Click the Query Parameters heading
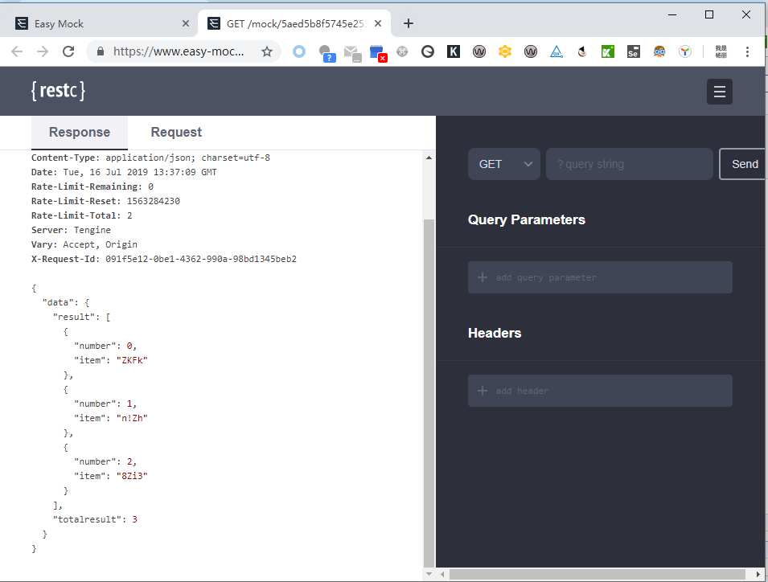The width and height of the screenshot is (768, 582). (x=527, y=219)
